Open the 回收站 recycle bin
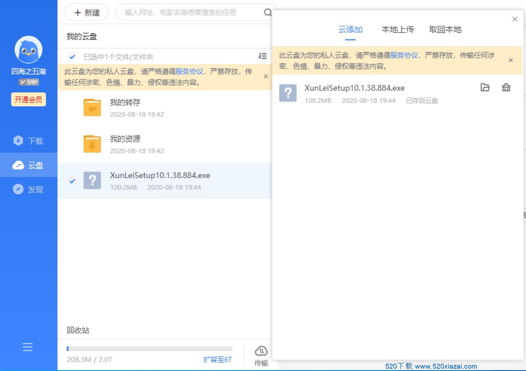This screenshot has height=371, width=526. pos(78,330)
